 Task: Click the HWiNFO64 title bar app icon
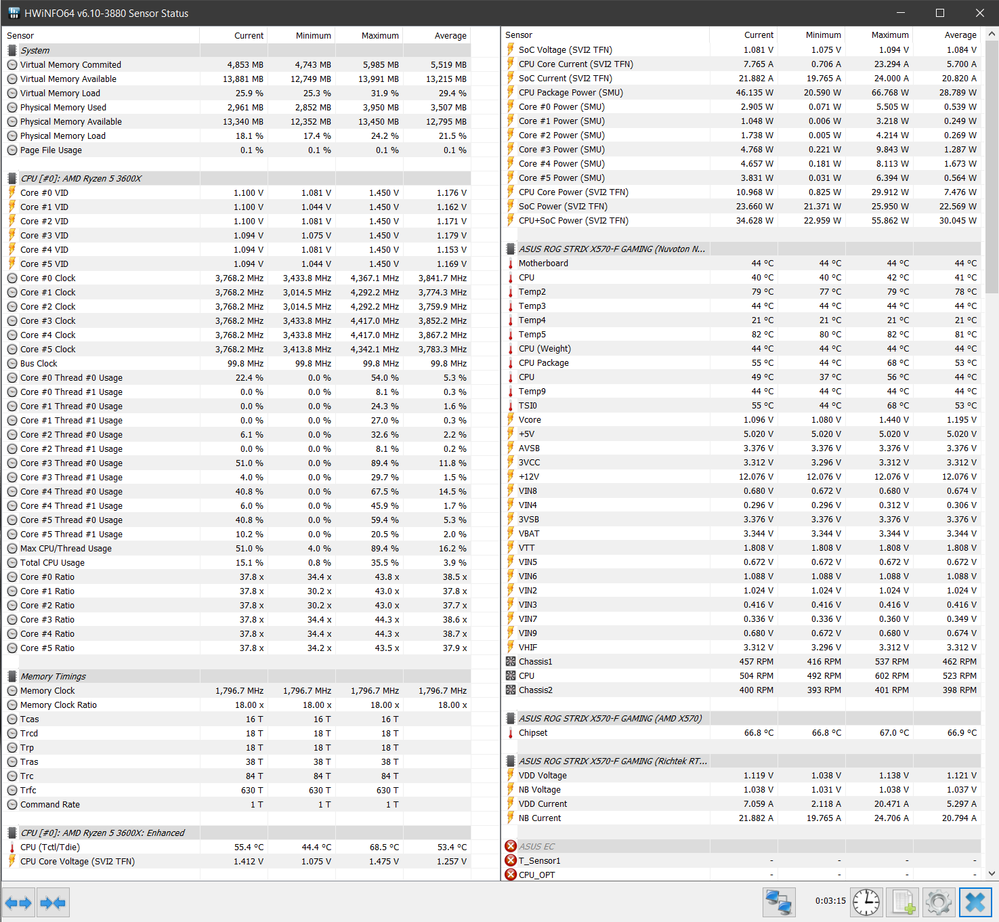(14, 13)
